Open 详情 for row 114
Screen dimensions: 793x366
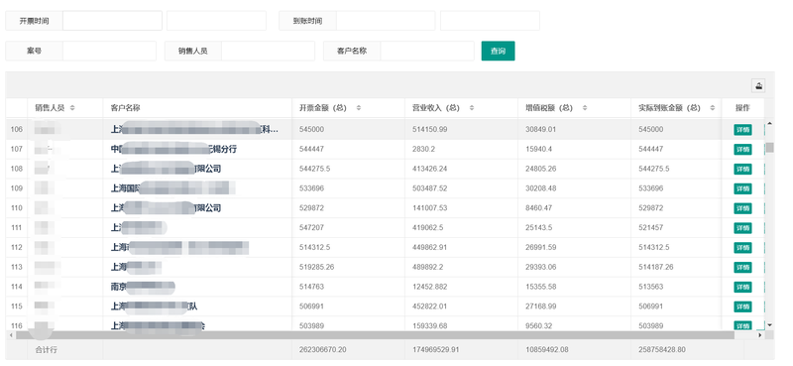pyautogui.click(x=742, y=287)
